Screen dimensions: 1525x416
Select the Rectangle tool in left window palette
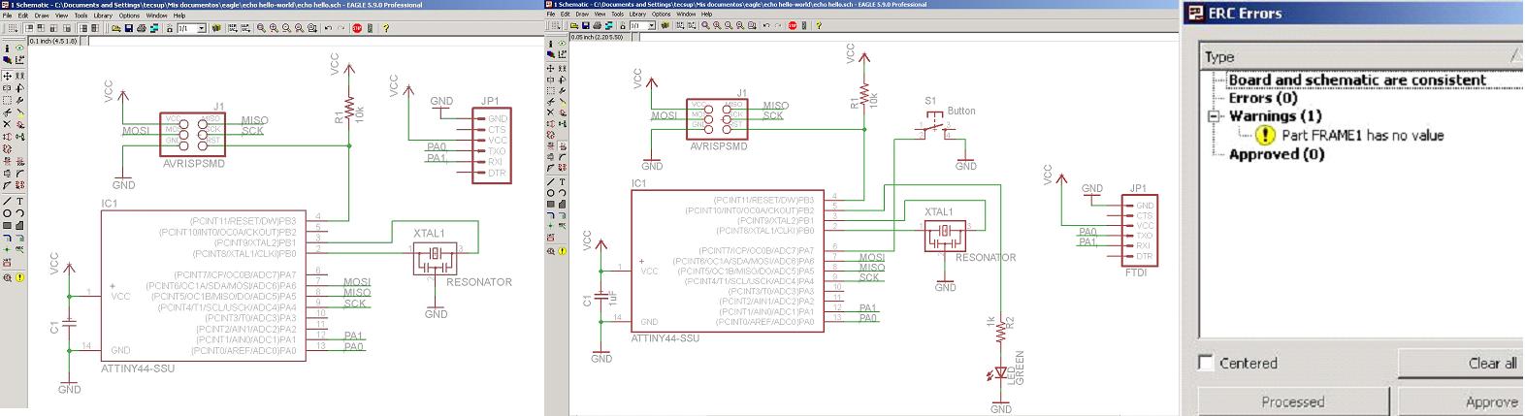coord(7,225)
